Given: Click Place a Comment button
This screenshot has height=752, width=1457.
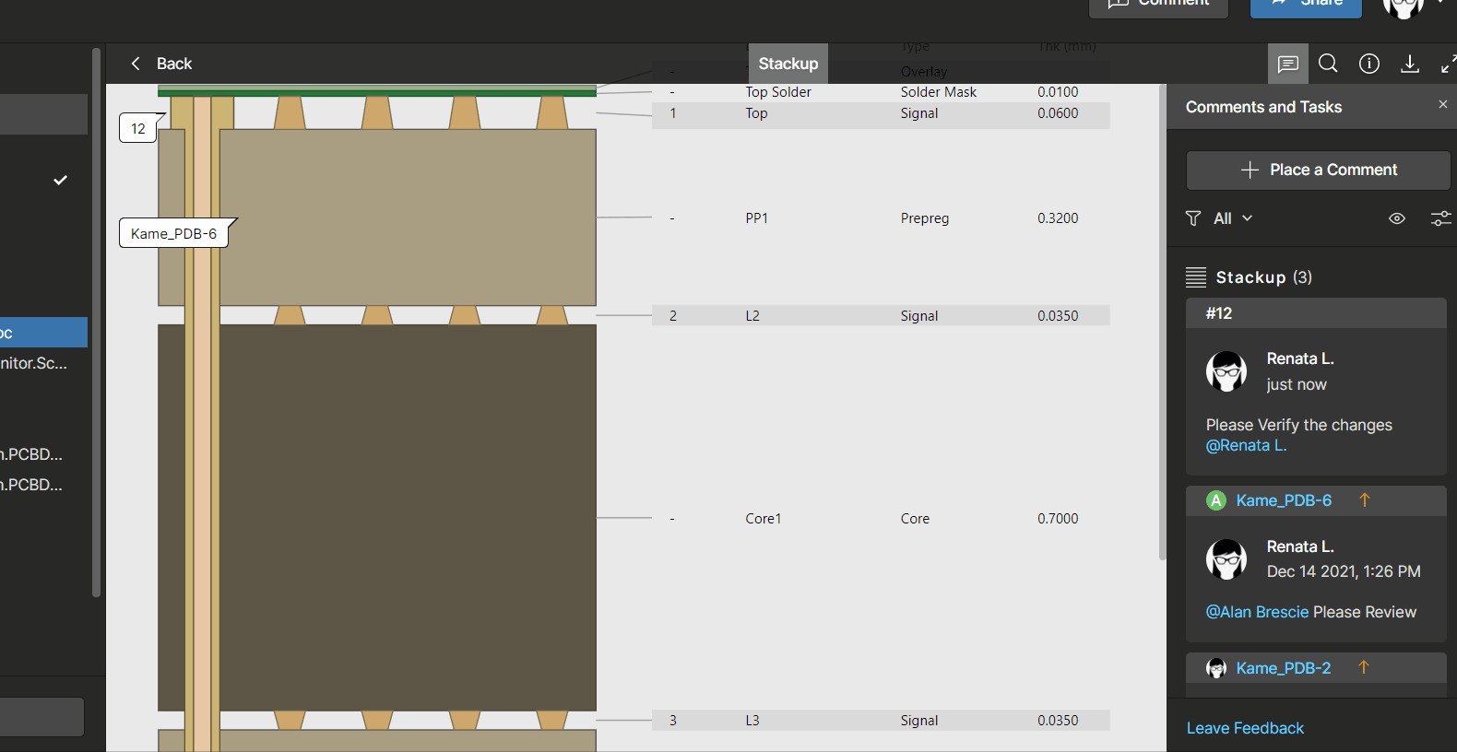Looking at the screenshot, I should (1318, 170).
